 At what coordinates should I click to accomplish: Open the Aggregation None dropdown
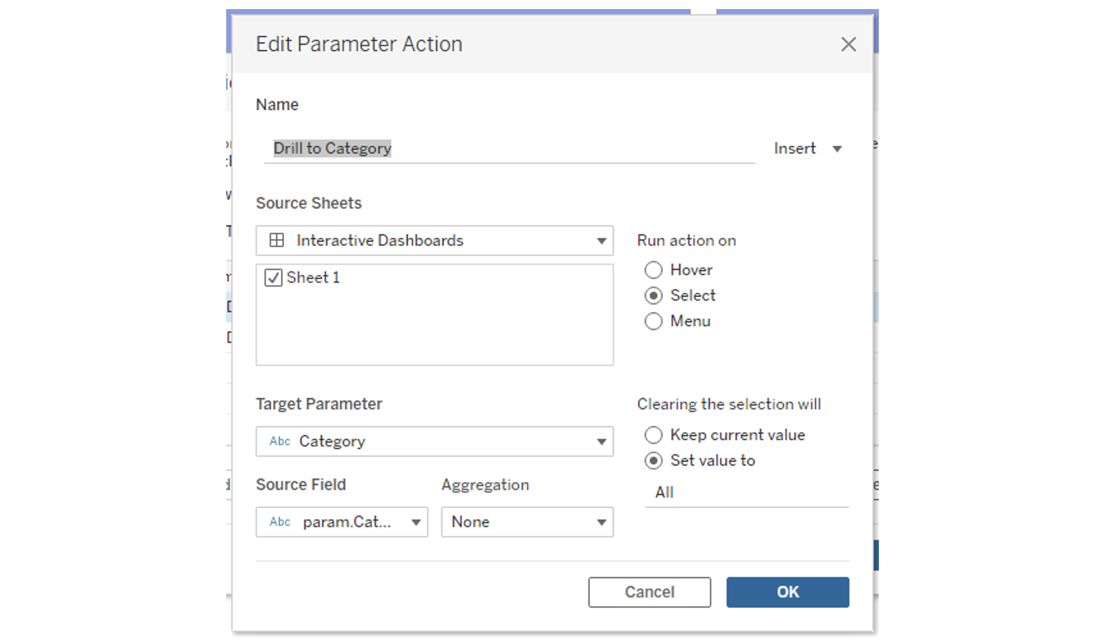[x=527, y=522]
